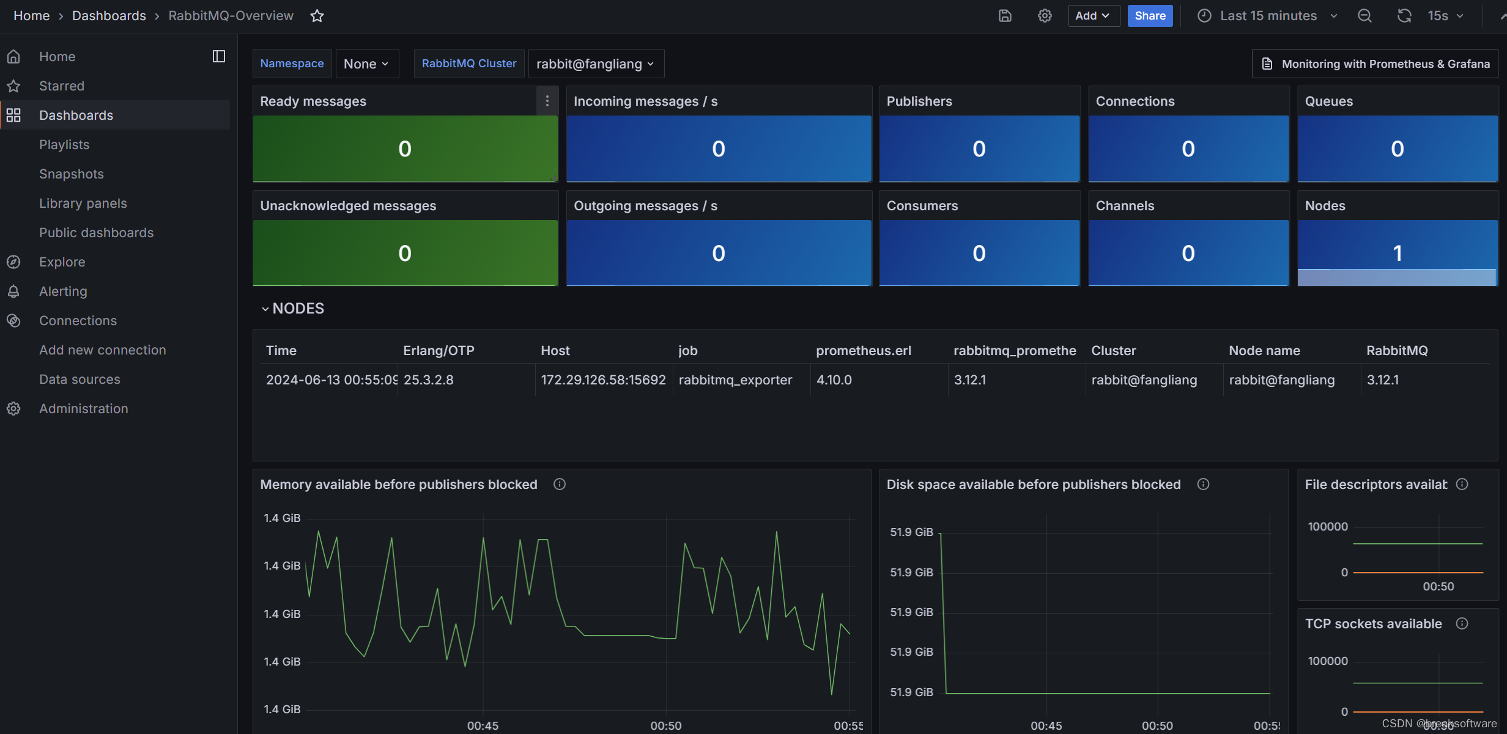Open Starred in the sidebar menu
Screen dimensions: 1507x734
click(x=62, y=86)
